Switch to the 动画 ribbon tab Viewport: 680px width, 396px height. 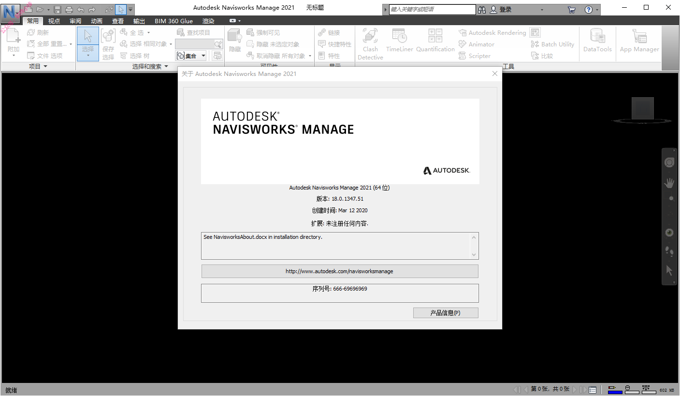coord(97,21)
